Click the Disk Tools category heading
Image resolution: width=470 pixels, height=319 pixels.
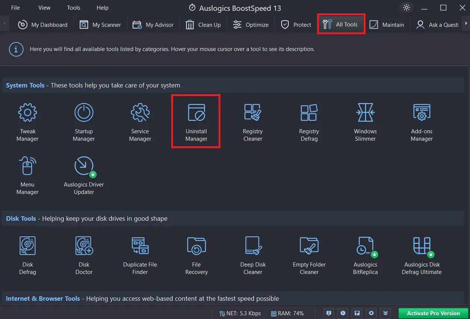click(21, 218)
